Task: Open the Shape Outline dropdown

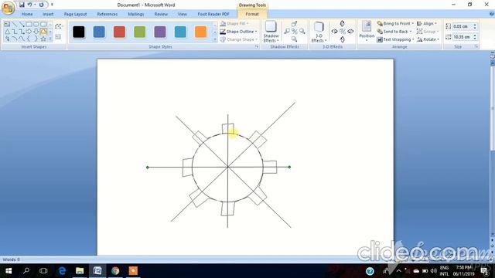Action: (239, 32)
